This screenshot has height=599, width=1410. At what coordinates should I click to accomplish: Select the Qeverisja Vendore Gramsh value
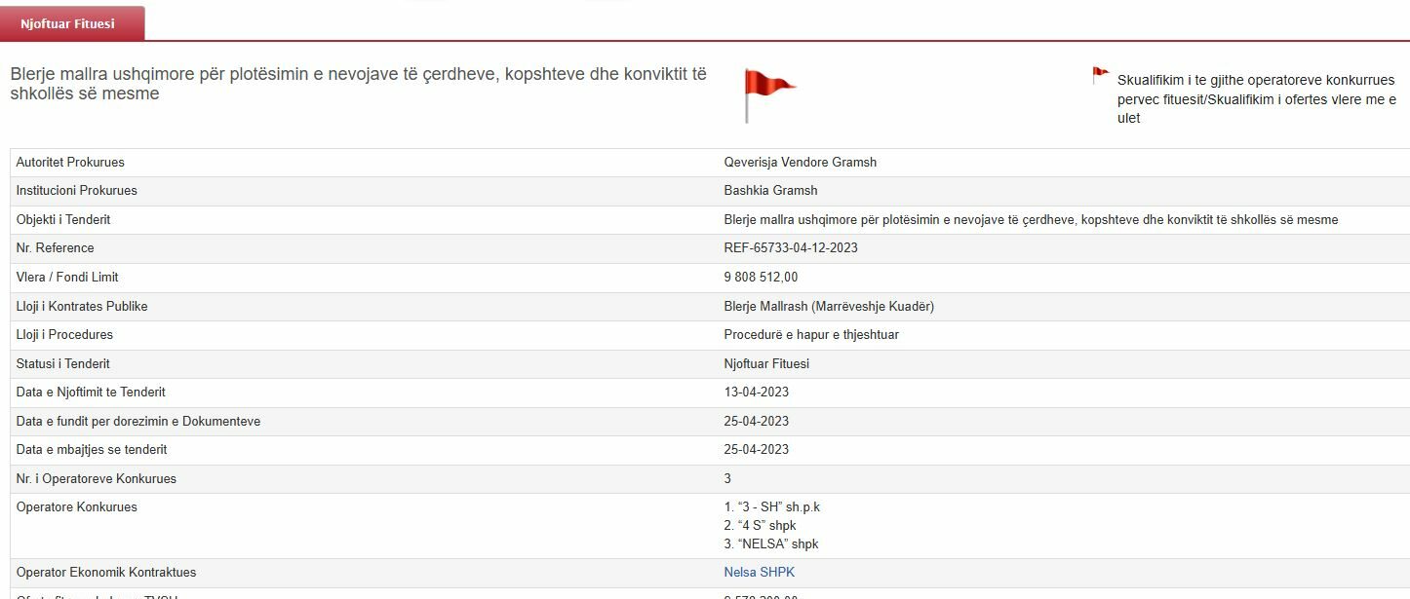pyautogui.click(x=800, y=162)
